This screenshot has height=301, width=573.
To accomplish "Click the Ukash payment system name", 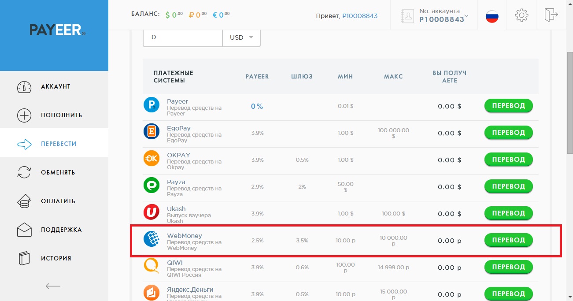I will tap(176, 209).
